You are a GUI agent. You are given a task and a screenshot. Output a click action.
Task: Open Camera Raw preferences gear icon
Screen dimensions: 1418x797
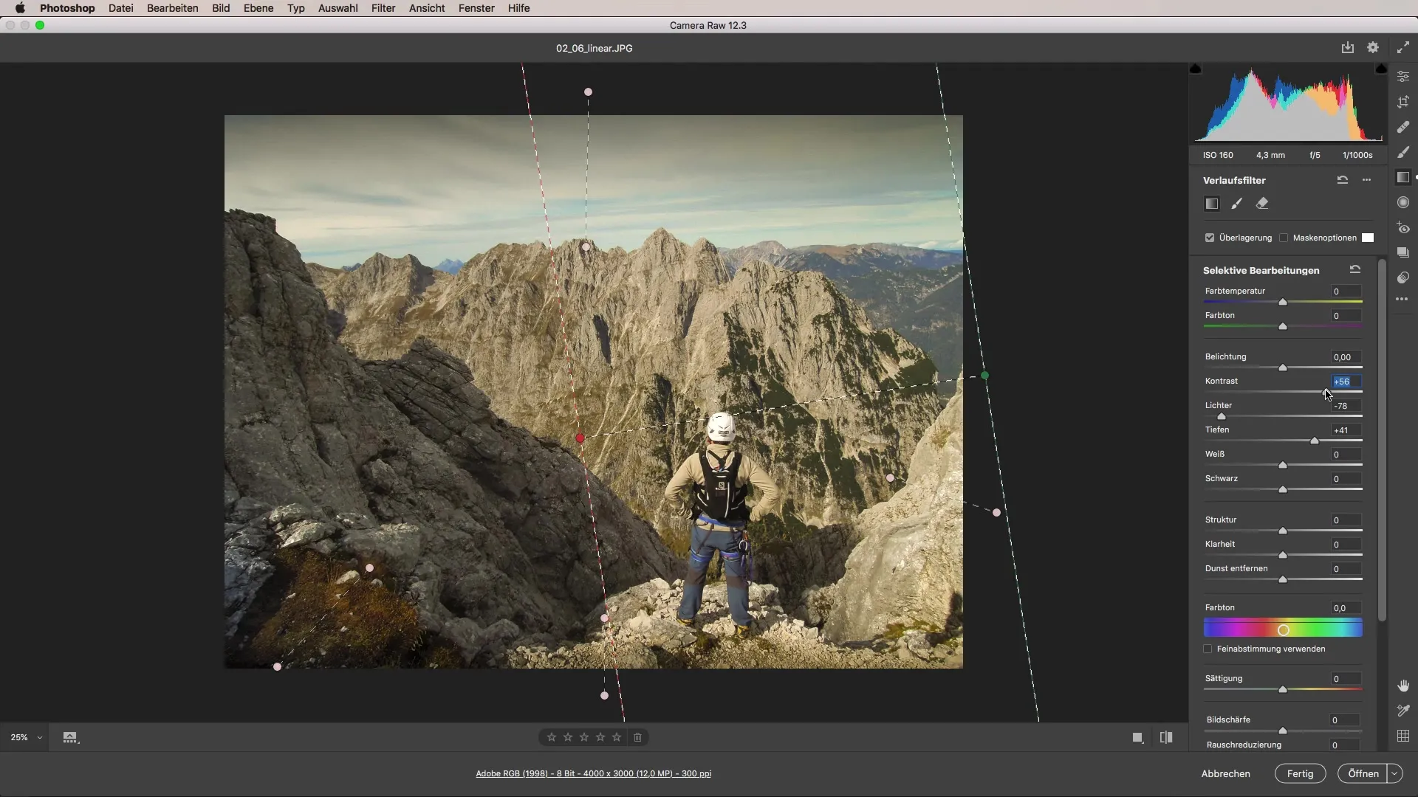click(x=1373, y=47)
